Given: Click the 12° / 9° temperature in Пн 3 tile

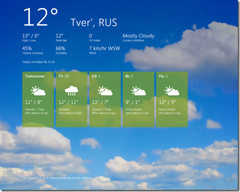Looking at the screenshot, I should tap(167, 102).
